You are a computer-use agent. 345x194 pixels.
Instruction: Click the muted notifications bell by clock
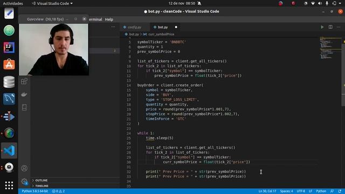click(x=199, y=3)
